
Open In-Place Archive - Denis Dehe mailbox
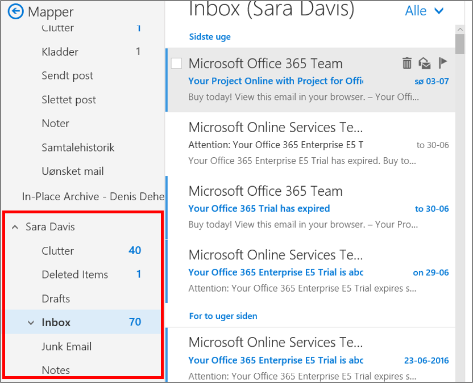(x=93, y=196)
